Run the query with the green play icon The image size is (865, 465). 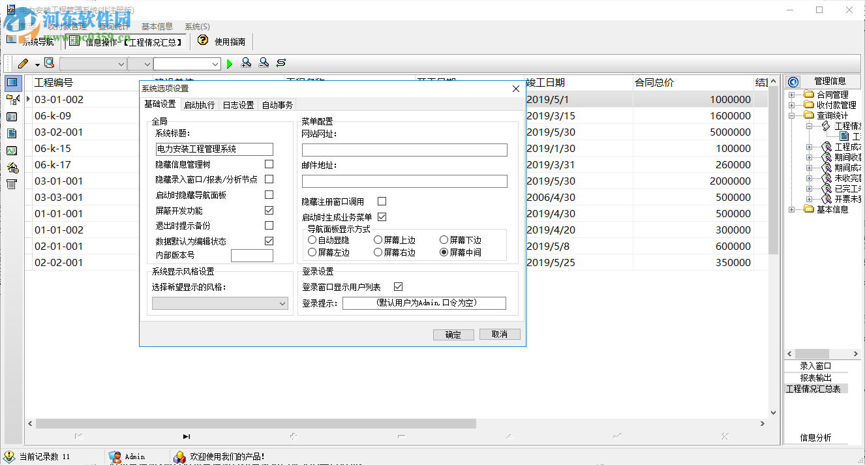click(229, 63)
